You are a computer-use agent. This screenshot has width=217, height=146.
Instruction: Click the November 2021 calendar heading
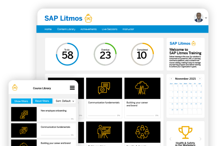(x=185, y=79)
